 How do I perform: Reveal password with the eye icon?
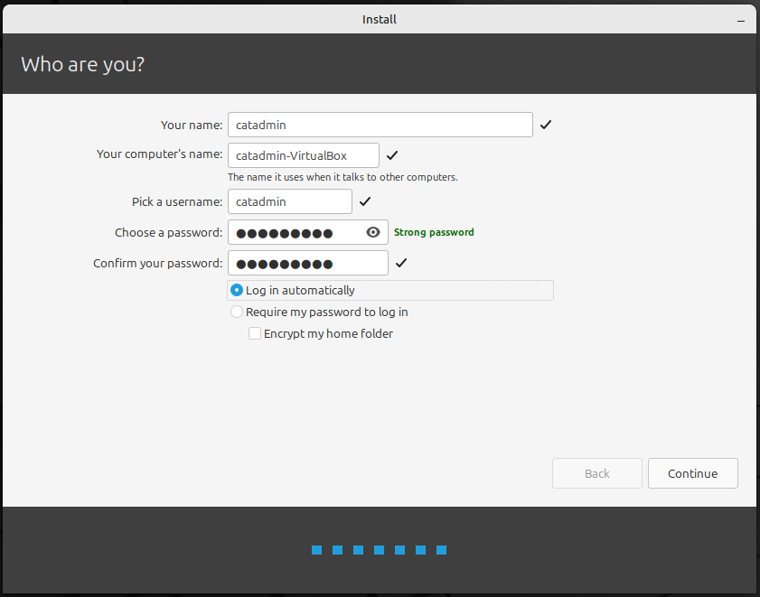(373, 233)
